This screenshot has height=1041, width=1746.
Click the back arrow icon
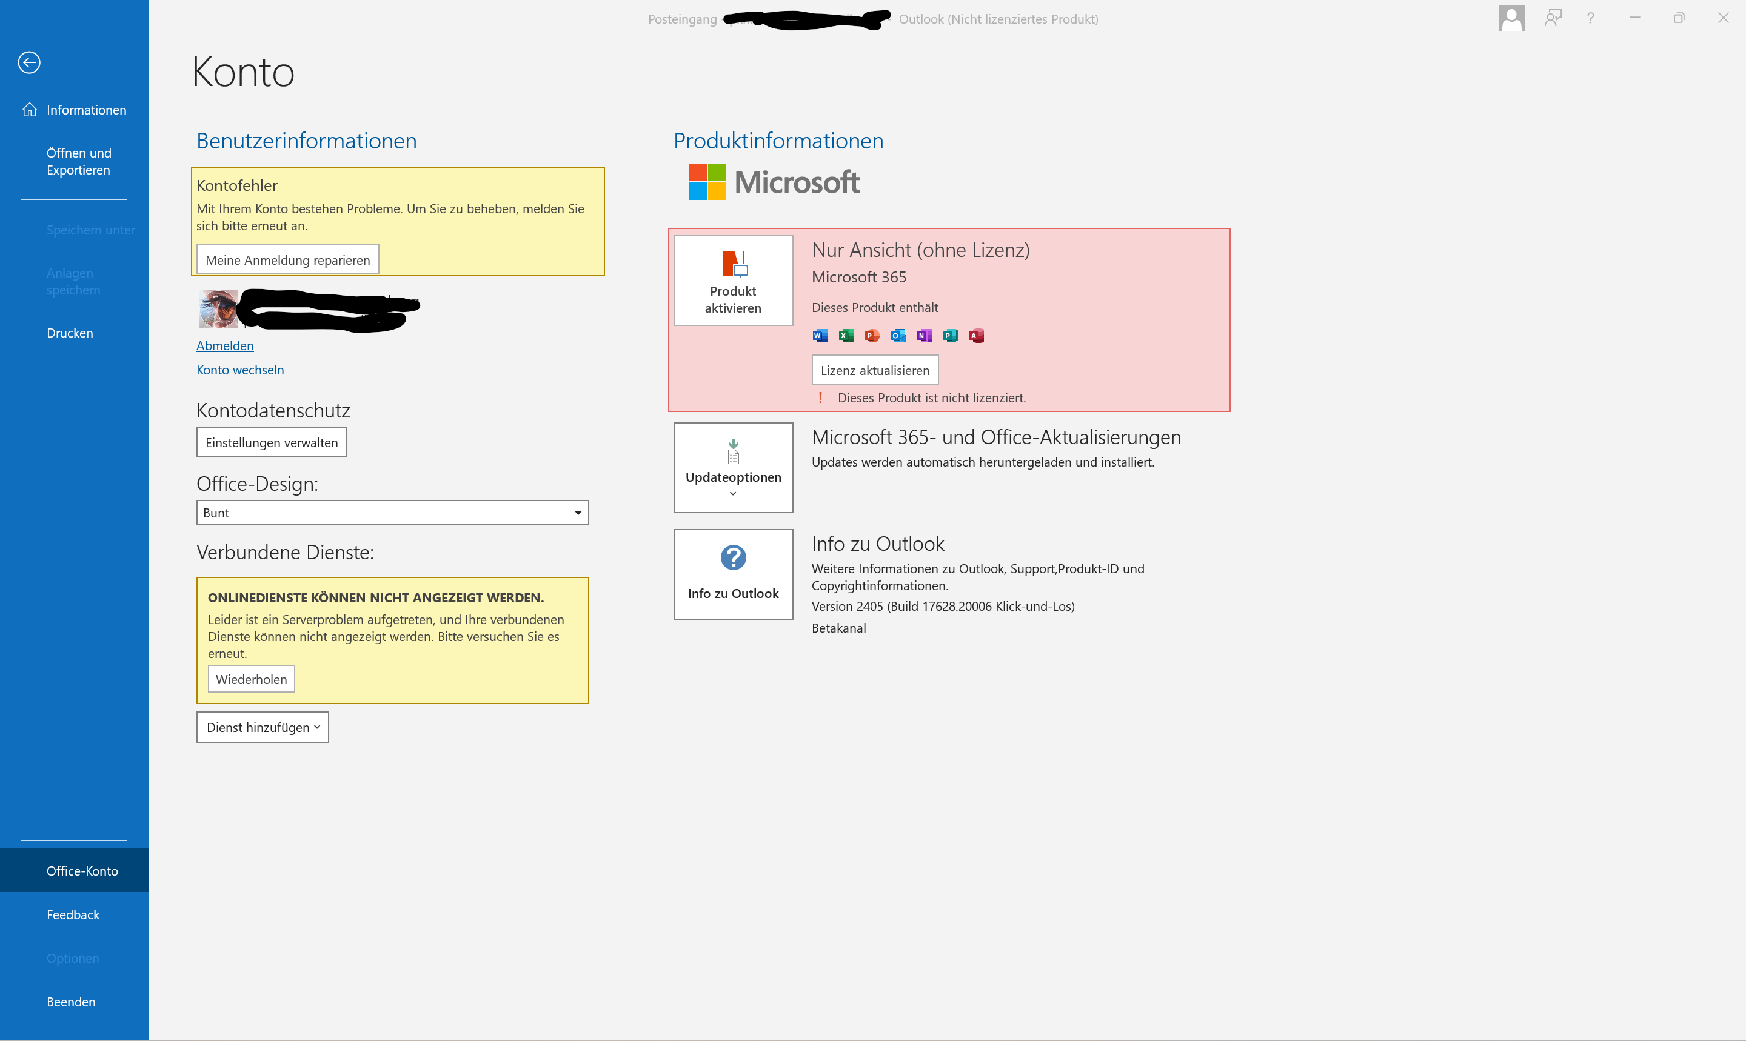click(28, 62)
